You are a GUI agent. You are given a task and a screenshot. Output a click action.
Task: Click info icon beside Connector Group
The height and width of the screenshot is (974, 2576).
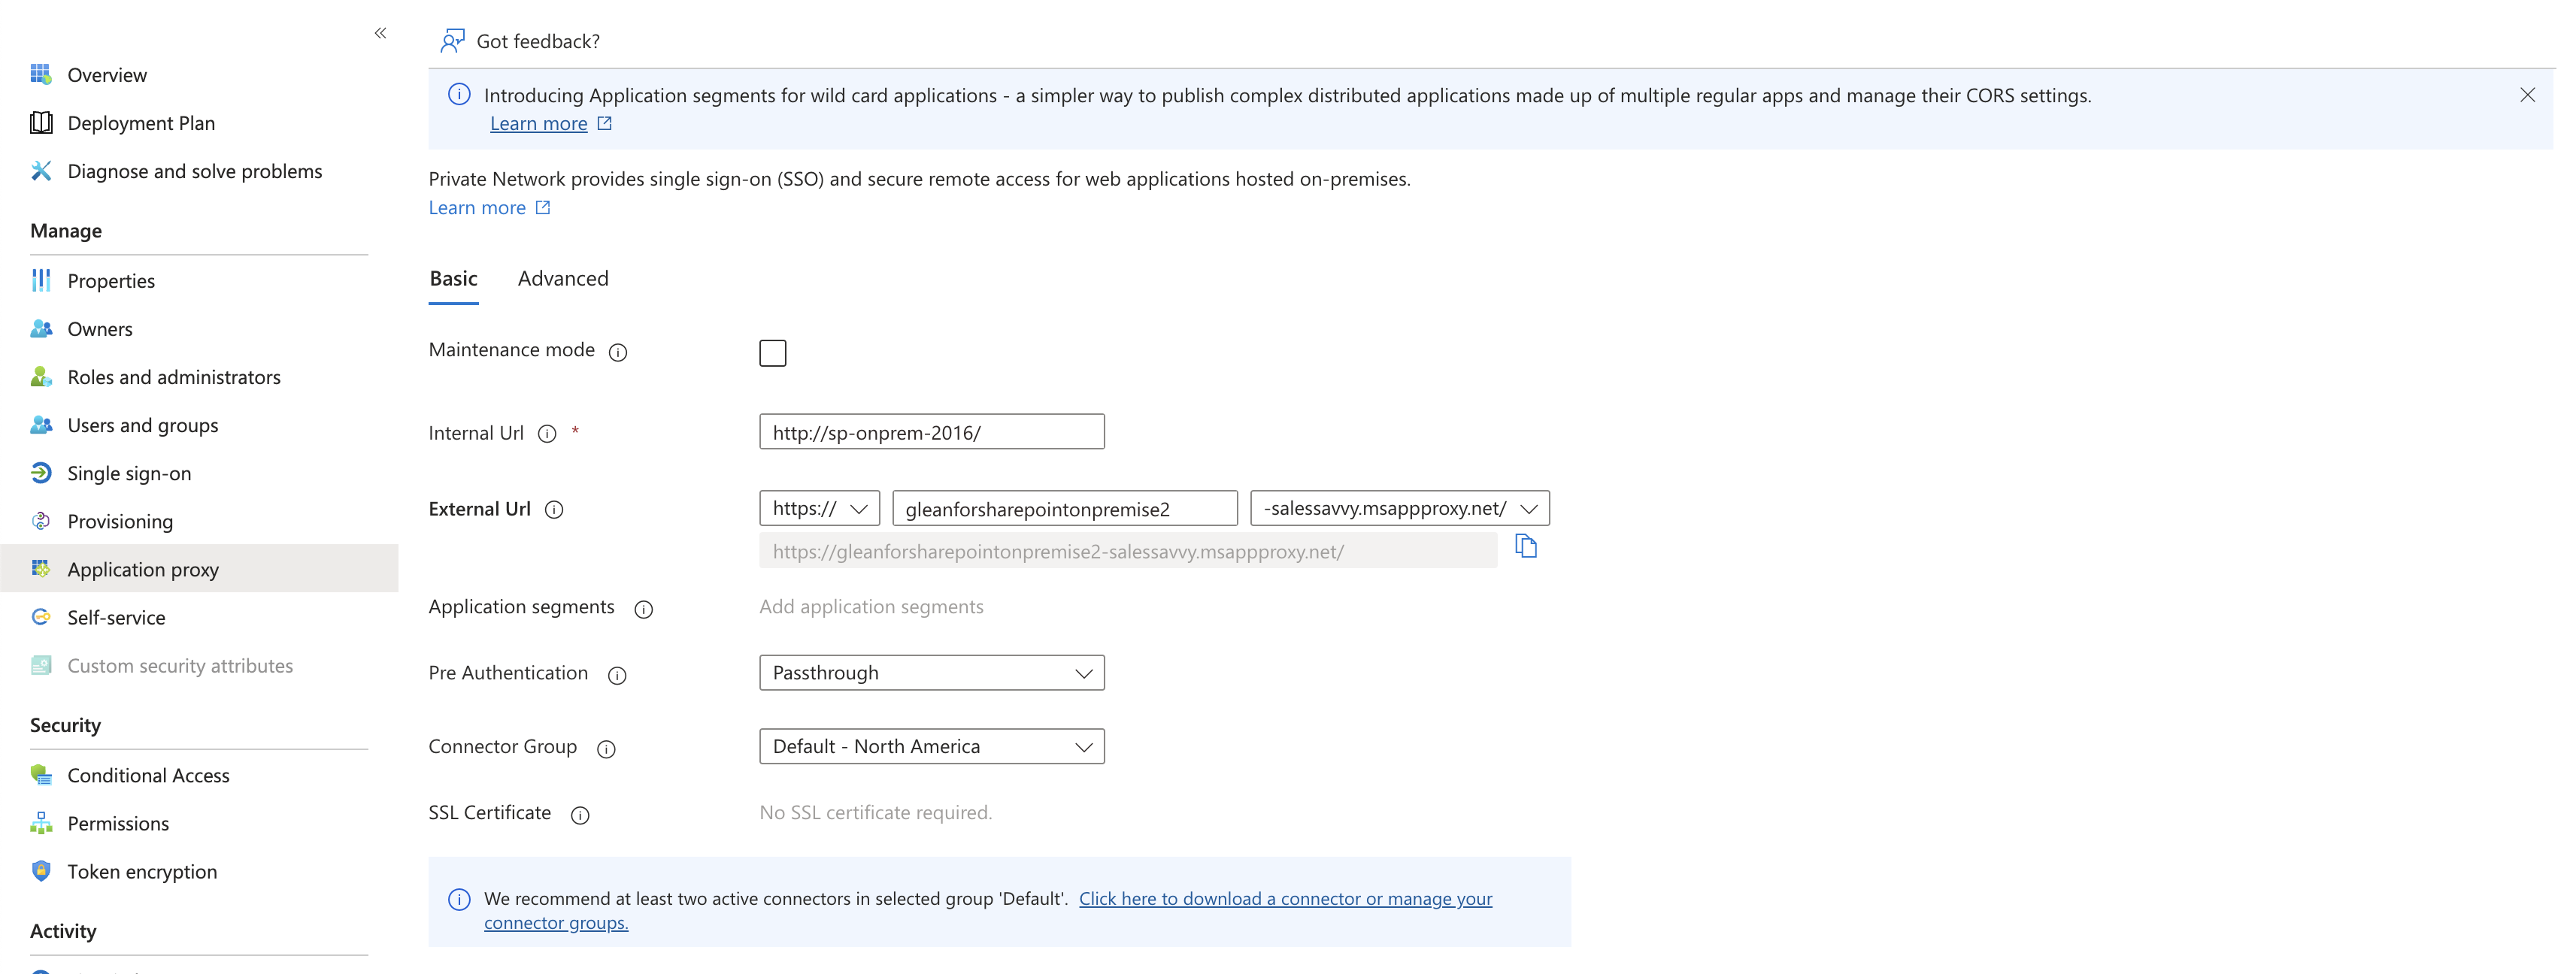[606, 749]
